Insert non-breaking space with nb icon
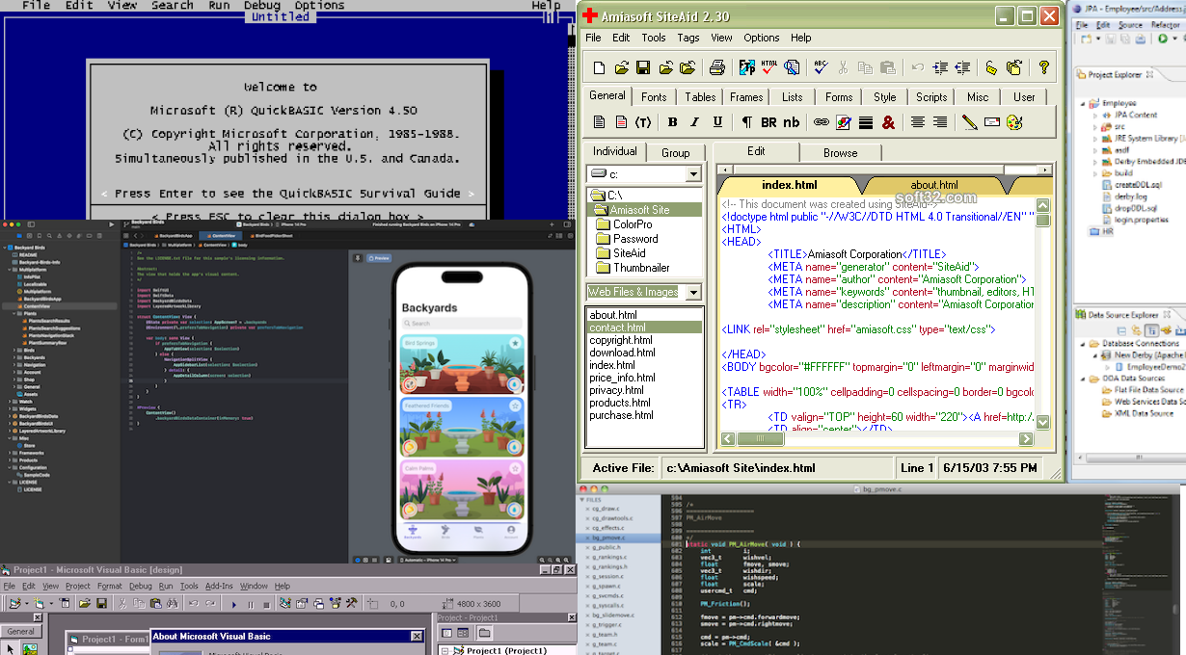The image size is (1186, 655). click(792, 122)
